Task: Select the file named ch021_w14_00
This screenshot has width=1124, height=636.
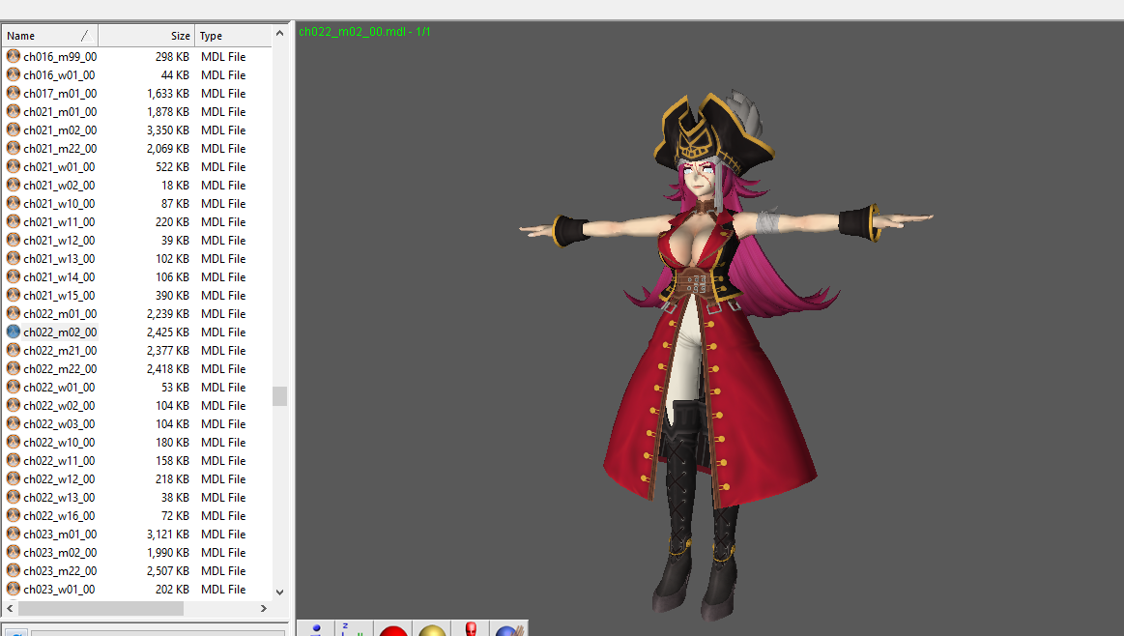Action: (59, 276)
